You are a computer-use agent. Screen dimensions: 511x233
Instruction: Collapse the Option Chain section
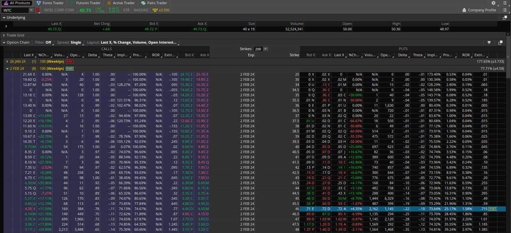(3, 43)
